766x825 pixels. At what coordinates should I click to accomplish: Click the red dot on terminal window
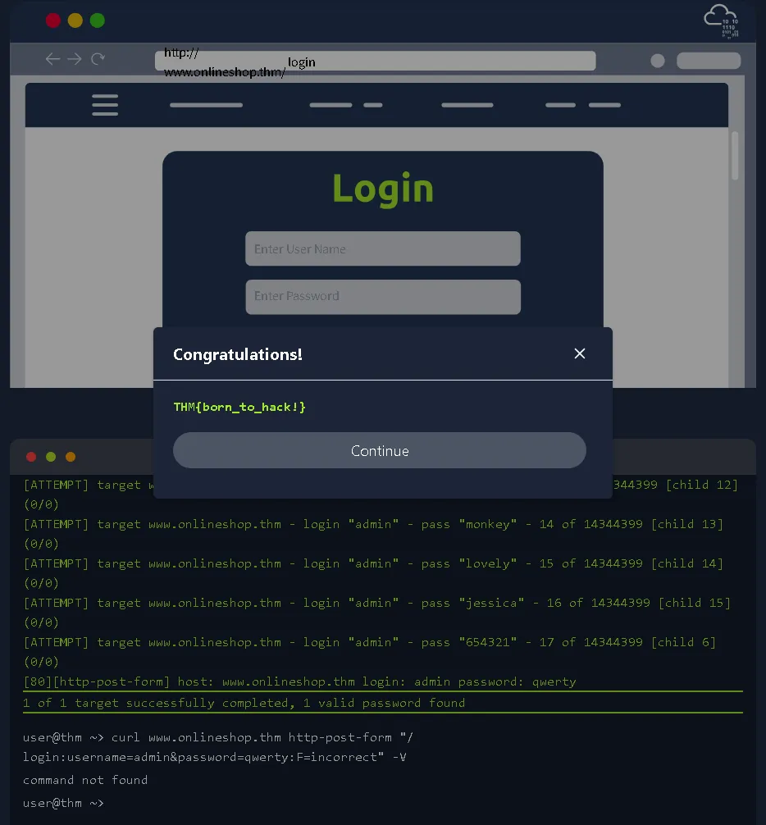coord(31,457)
